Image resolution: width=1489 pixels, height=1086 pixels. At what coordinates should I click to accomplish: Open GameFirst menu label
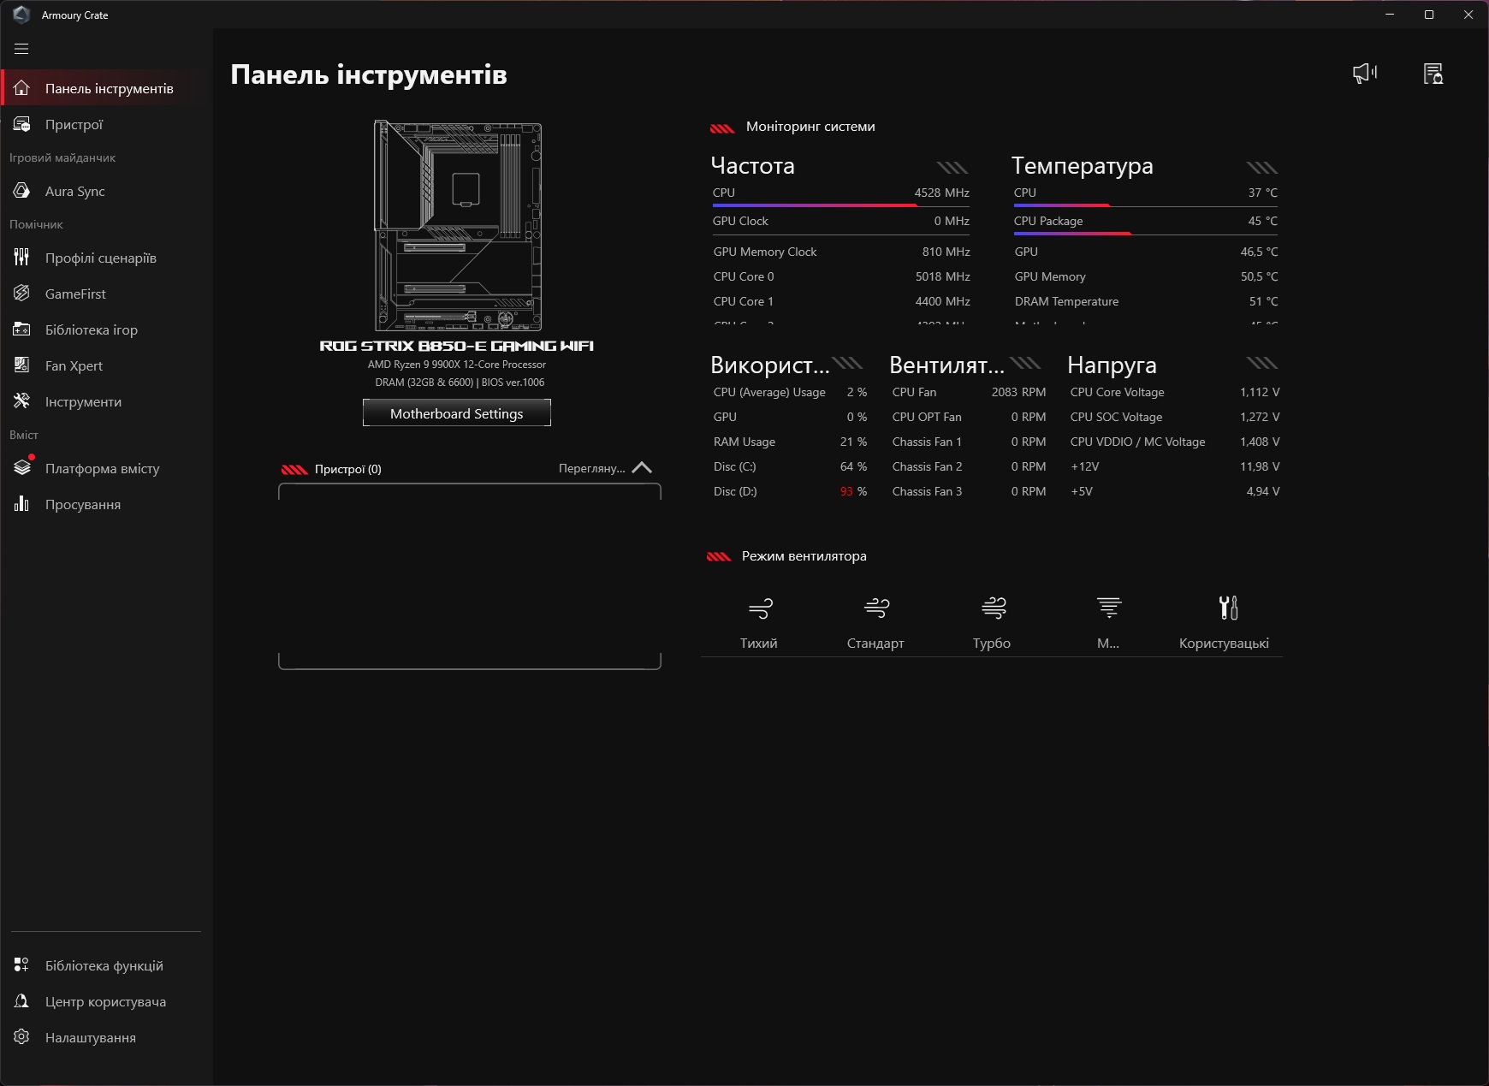coord(75,294)
